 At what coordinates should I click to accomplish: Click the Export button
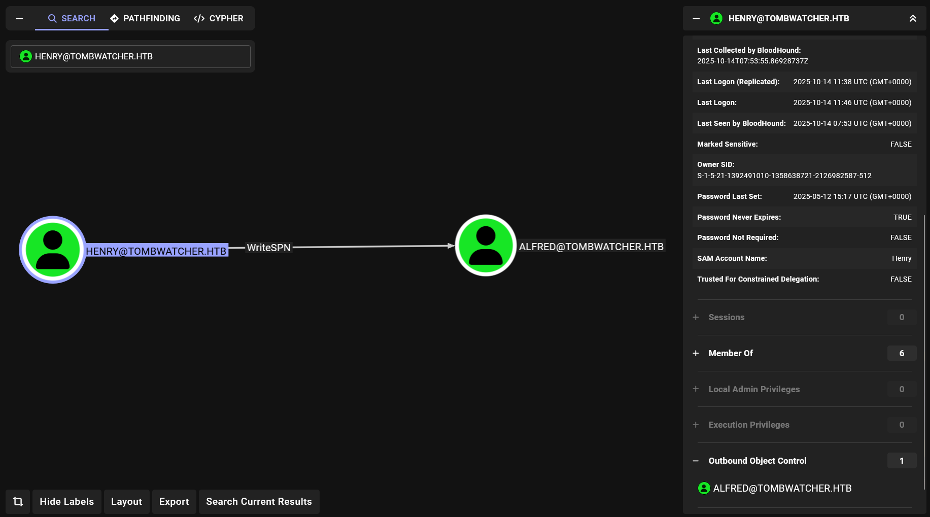[x=174, y=501]
